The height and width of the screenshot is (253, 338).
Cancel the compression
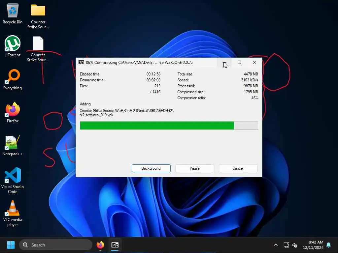pyautogui.click(x=238, y=168)
